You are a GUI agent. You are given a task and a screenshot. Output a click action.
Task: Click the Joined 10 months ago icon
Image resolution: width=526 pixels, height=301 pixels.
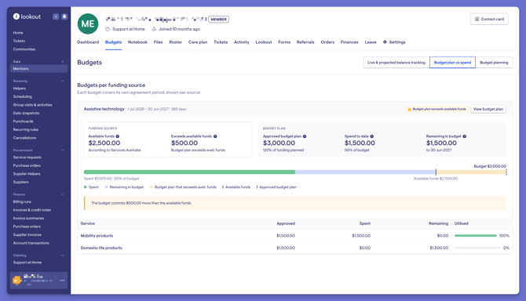pyautogui.click(x=154, y=29)
